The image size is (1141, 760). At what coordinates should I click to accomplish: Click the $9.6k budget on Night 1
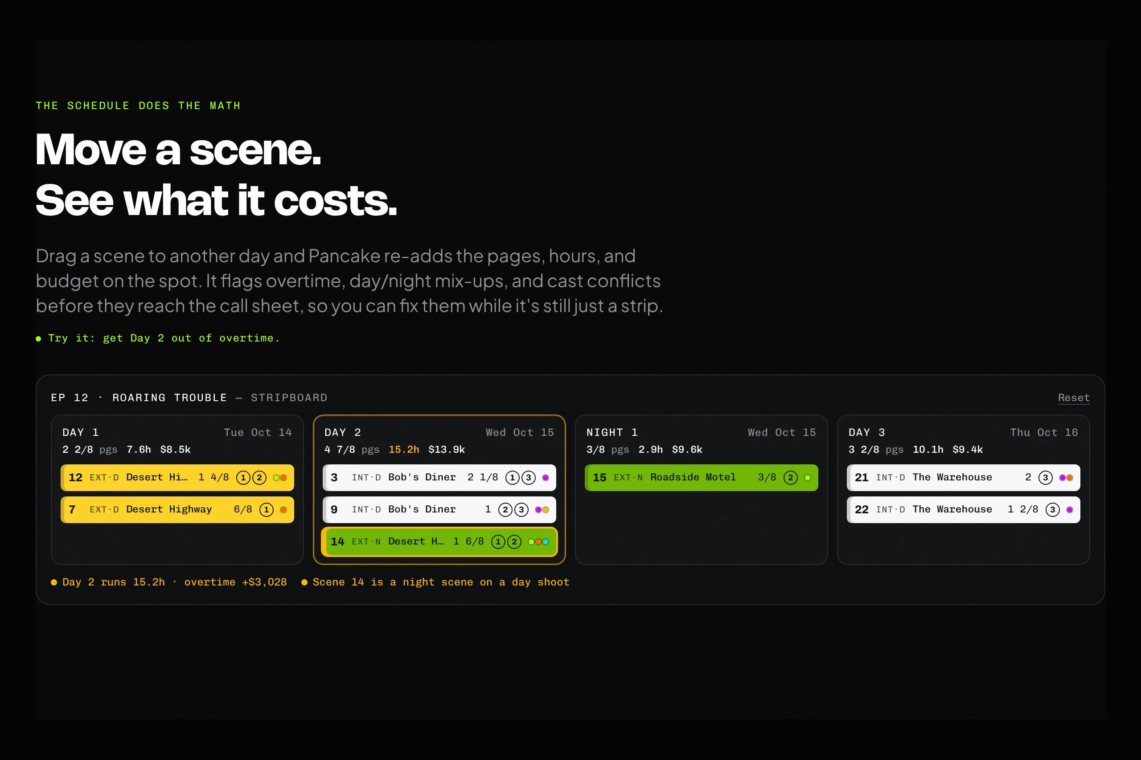687,450
